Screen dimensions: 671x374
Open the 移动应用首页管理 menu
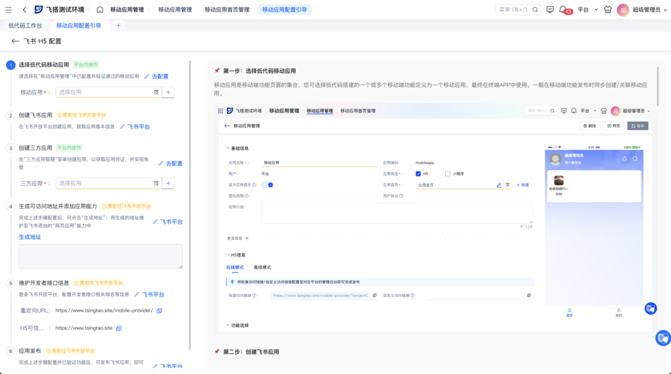227,9
